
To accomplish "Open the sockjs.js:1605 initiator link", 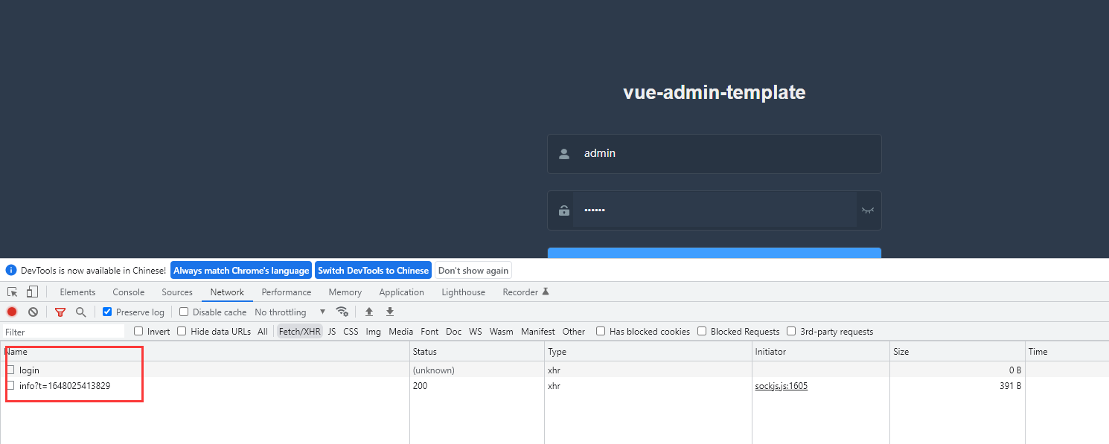I will (x=781, y=386).
